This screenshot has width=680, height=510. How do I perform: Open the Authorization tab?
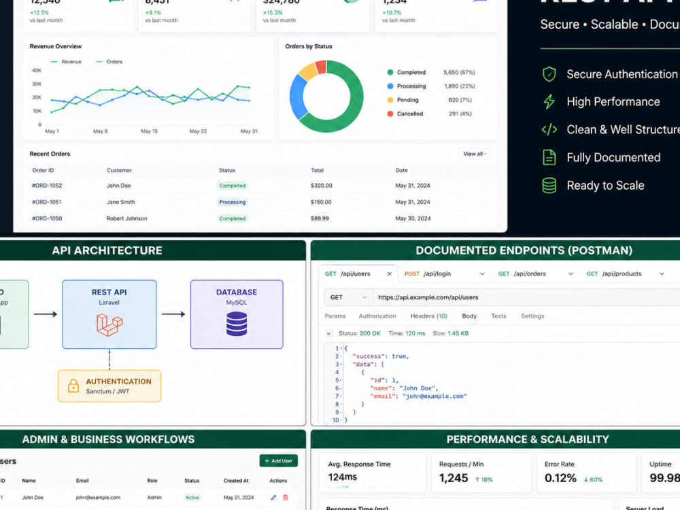[377, 316]
